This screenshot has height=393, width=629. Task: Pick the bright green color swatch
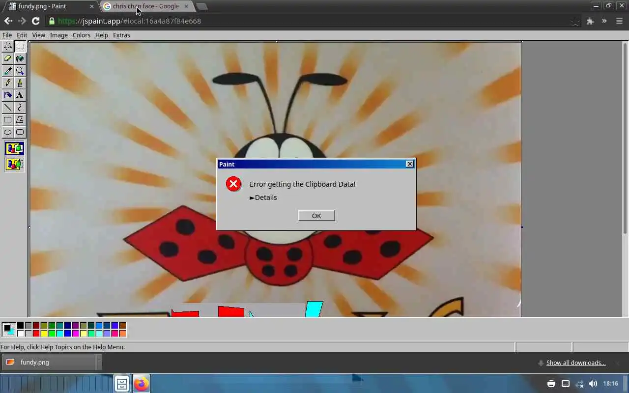(x=52, y=334)
